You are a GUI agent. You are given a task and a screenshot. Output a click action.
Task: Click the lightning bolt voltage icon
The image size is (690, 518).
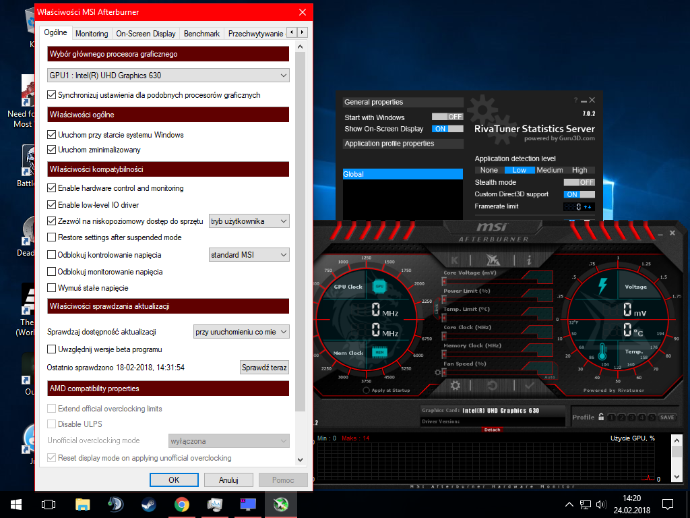click(x=602, y=286)
